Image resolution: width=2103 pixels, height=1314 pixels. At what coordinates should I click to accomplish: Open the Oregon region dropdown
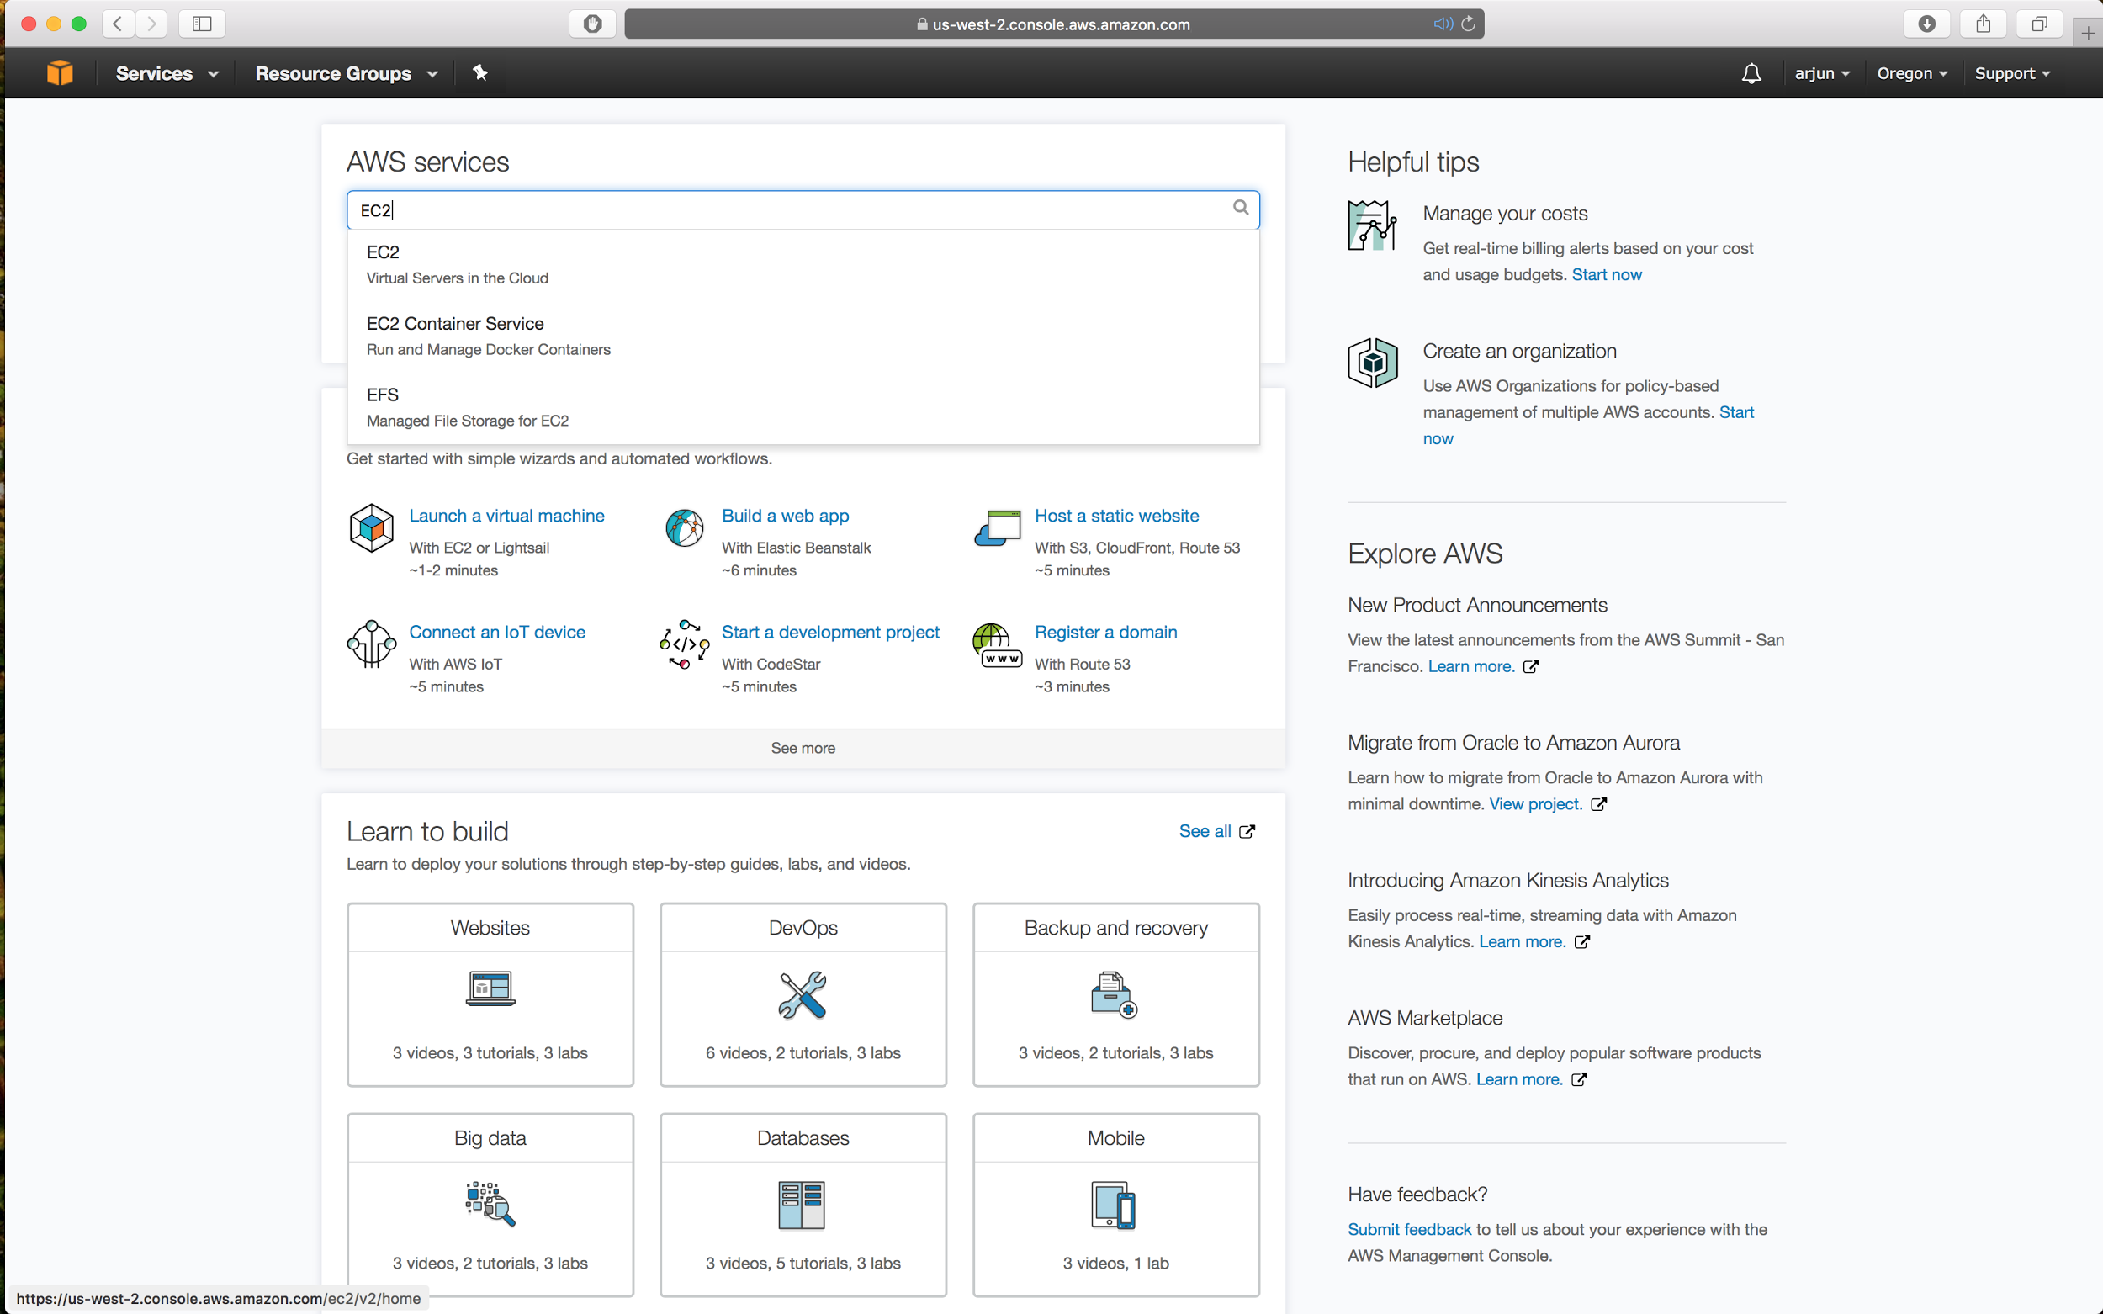tap(1912, 73)
